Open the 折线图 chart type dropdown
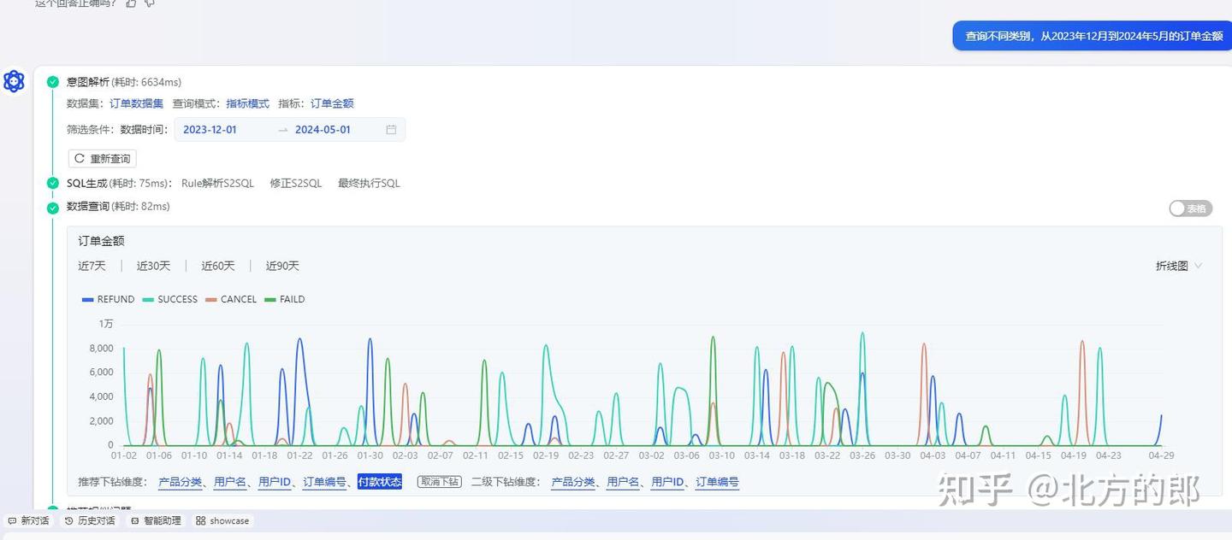 point(1178,266)
